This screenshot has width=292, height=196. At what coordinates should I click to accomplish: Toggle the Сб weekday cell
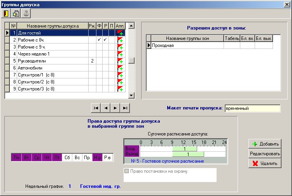click(67, 158)
